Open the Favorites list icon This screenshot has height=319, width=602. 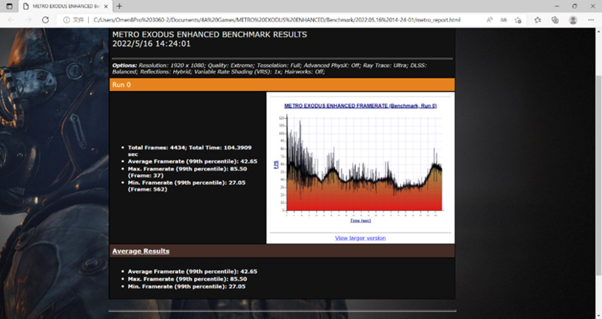pyautogui.click(x=537, y=20)
